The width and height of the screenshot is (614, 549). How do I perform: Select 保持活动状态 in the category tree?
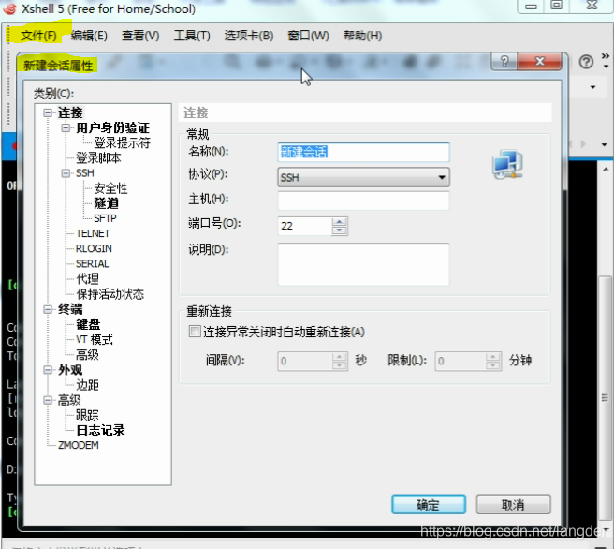[x=110, y=294]
